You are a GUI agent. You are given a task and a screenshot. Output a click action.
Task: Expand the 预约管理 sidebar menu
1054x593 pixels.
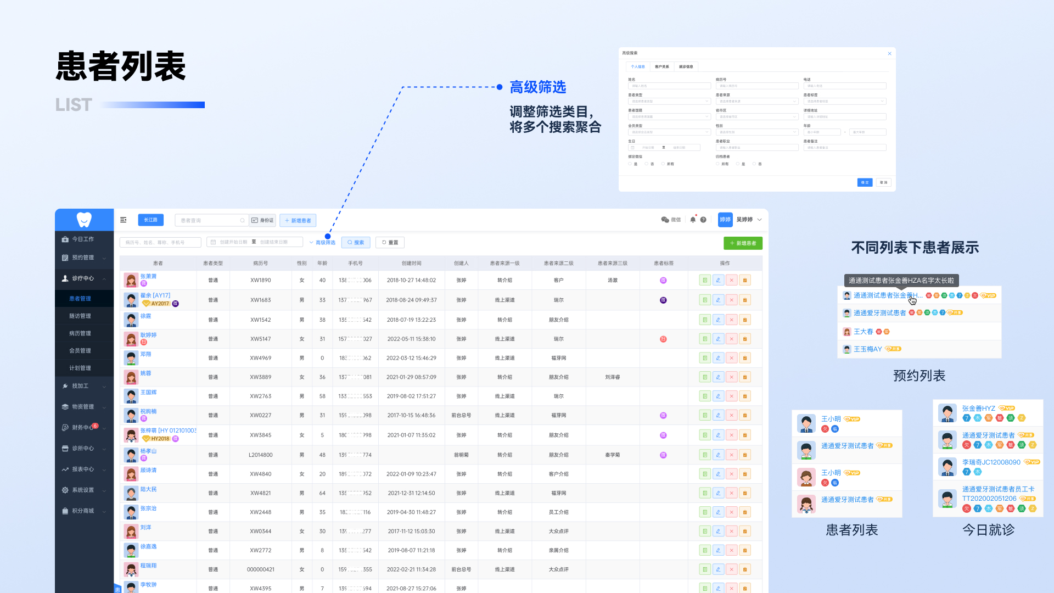tap(83, 258)
